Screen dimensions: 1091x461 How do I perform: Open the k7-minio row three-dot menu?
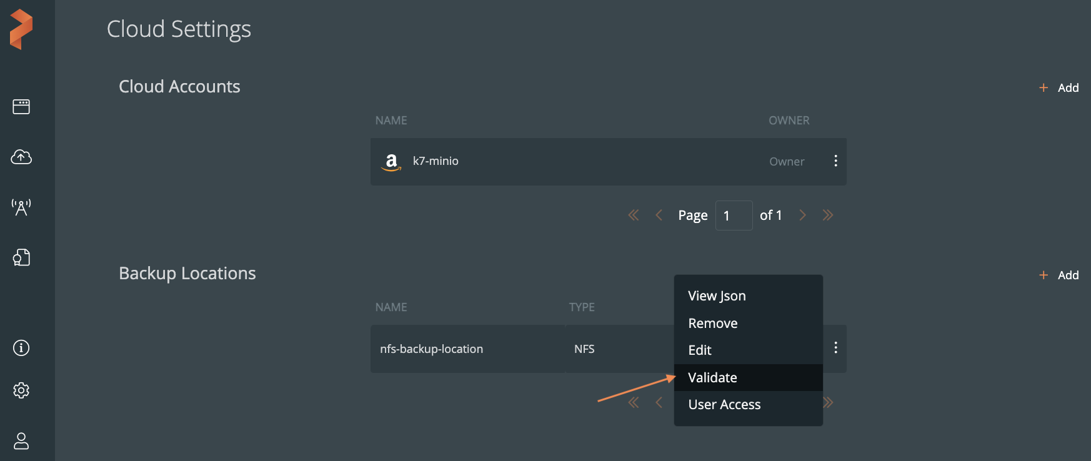835,161
